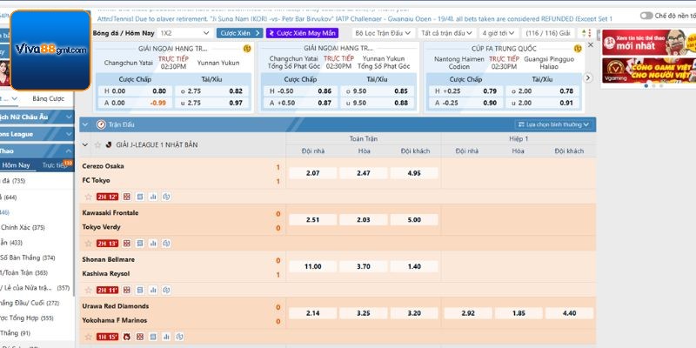Screen dimensions: 696x348
Task: Open the 4 giờ tới time dropdown
Action: [498, 33]
